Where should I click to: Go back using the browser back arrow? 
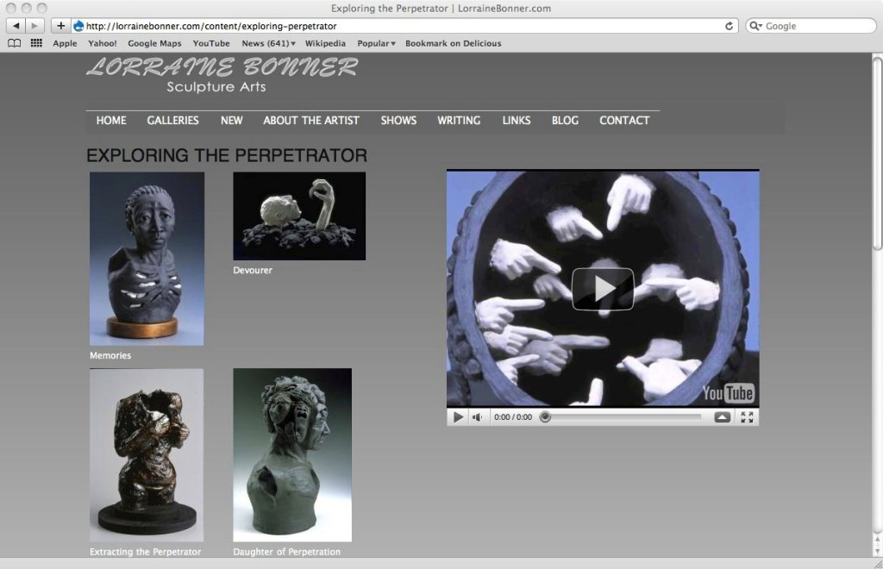[x=16, y=26]
